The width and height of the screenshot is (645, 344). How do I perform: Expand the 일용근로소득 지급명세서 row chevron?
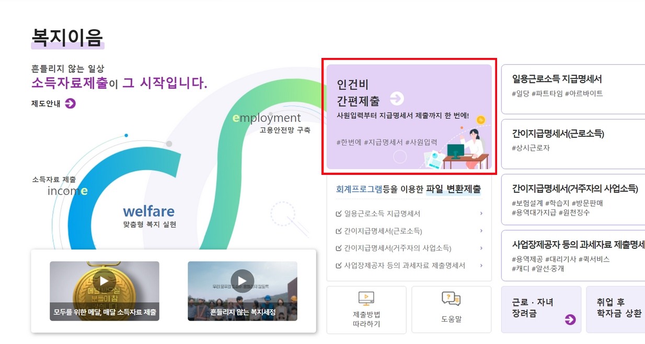point(481,213)
